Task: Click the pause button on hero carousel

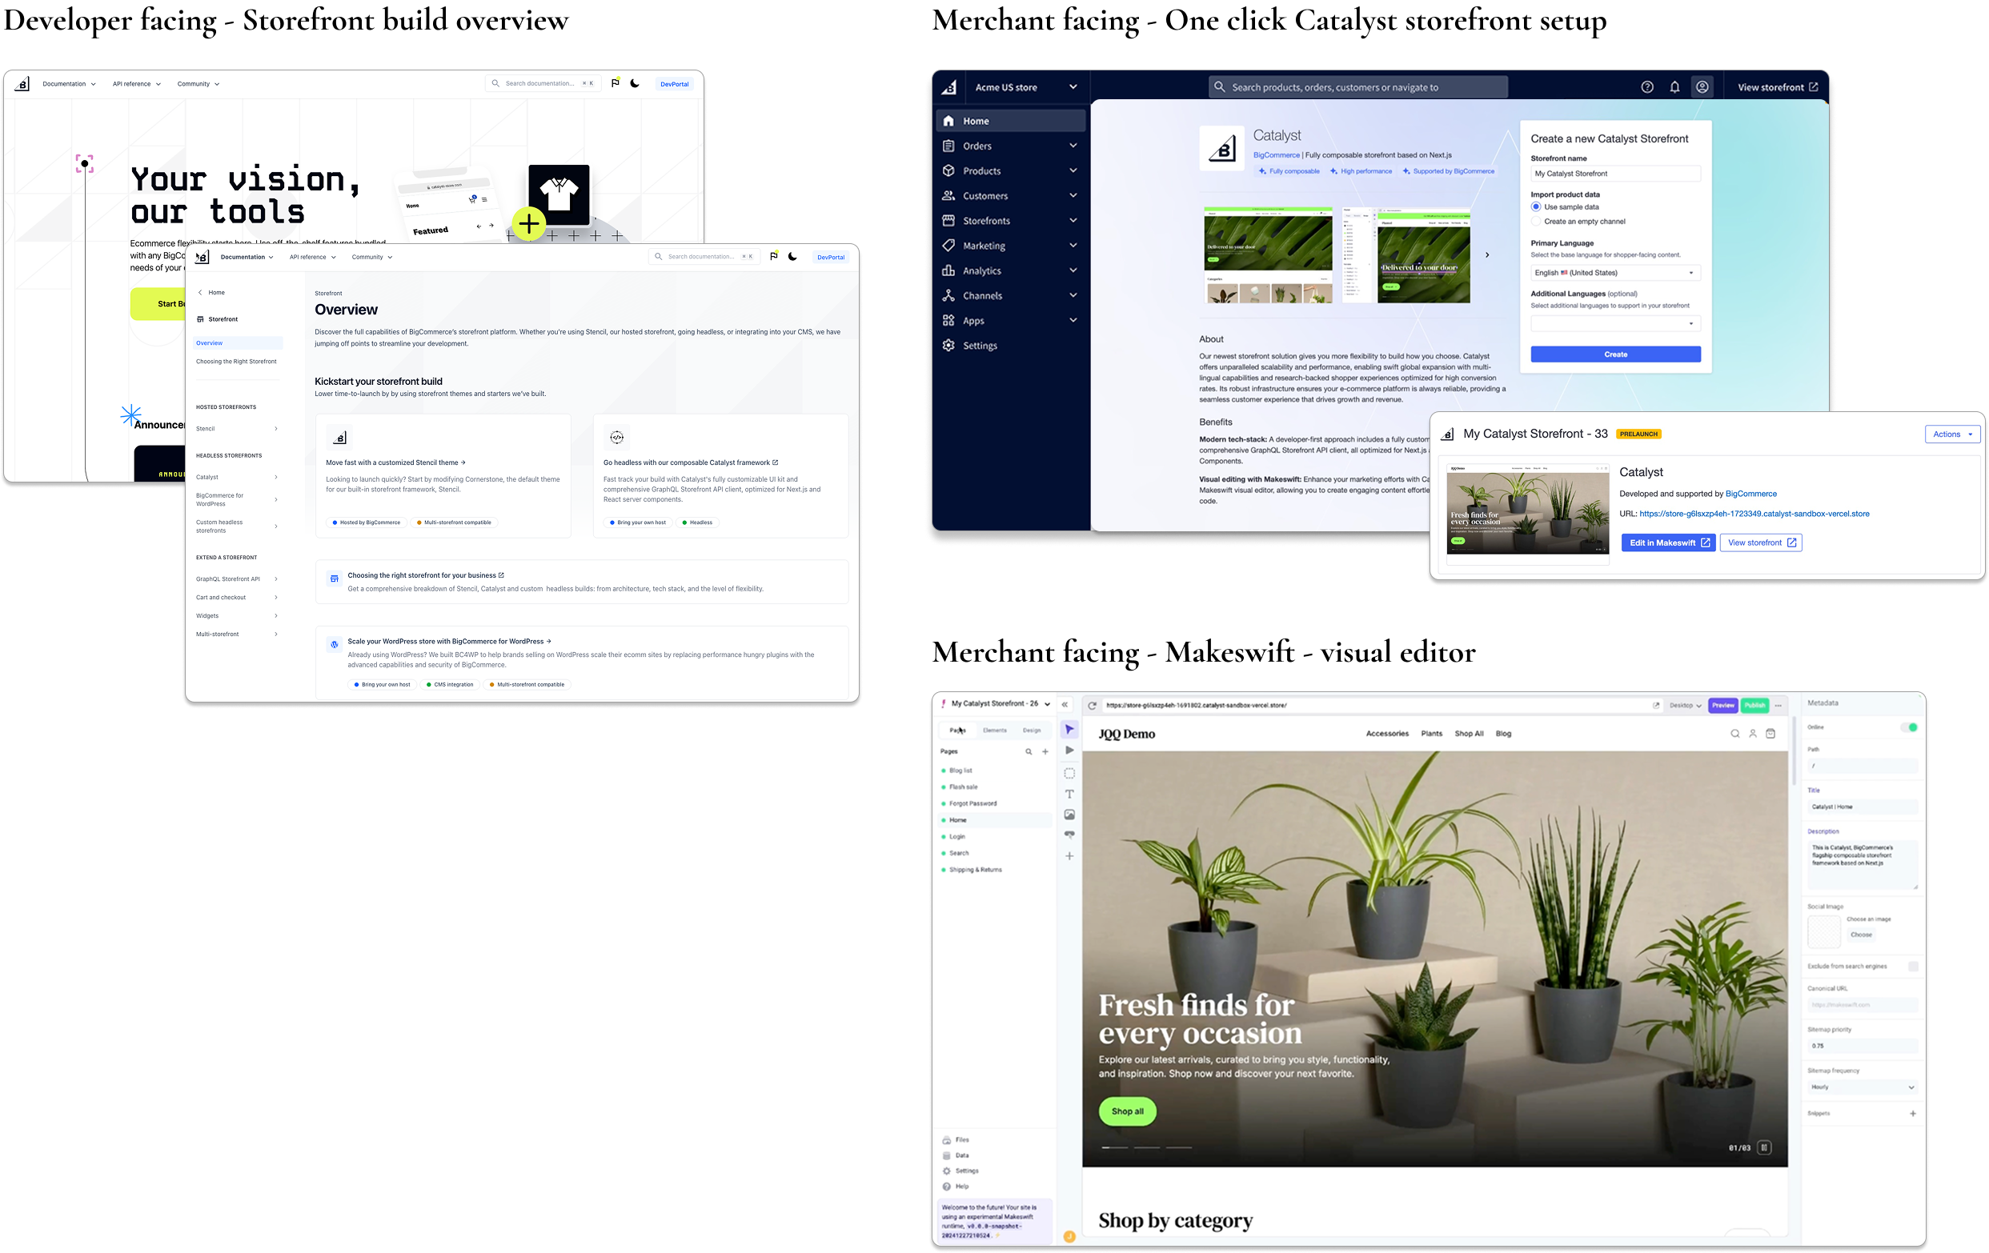Action: 1764,1147
